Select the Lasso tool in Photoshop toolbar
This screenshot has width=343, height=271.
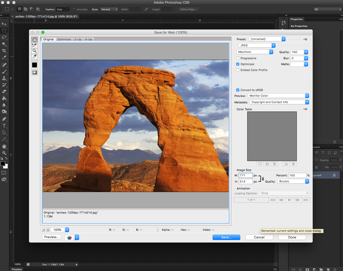pos(4,37)
